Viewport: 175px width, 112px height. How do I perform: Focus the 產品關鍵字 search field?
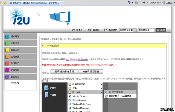point(146,30)
